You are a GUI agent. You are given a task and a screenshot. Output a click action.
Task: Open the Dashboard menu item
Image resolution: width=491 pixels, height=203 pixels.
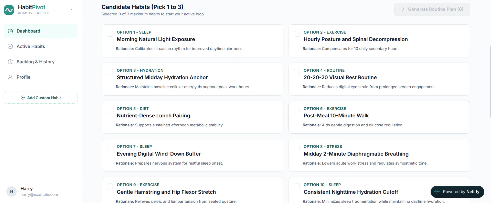point(41,31)
